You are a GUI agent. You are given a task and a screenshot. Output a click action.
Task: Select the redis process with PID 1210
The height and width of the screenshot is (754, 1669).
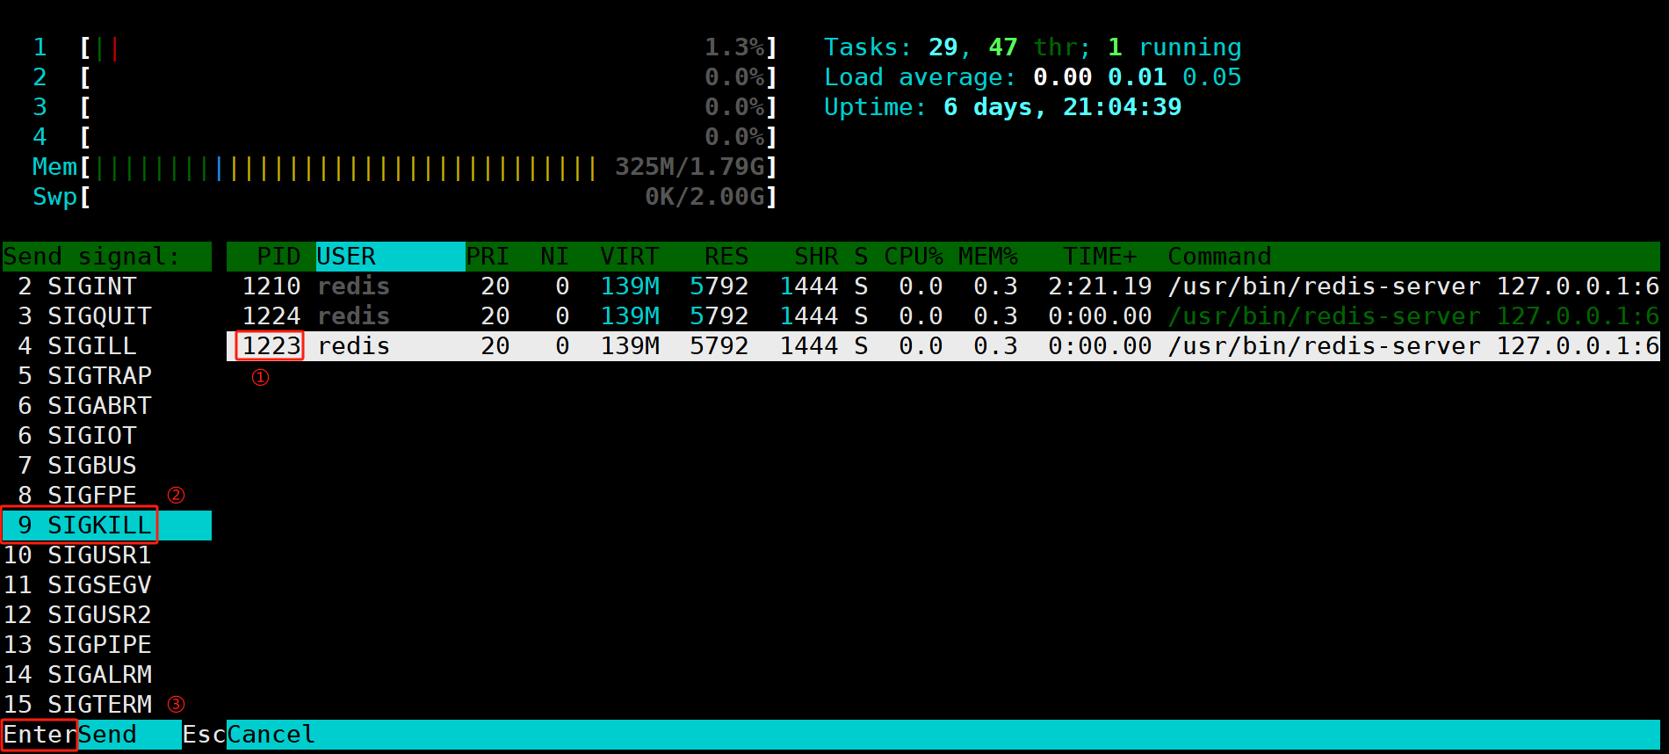(x=943, y=286)
